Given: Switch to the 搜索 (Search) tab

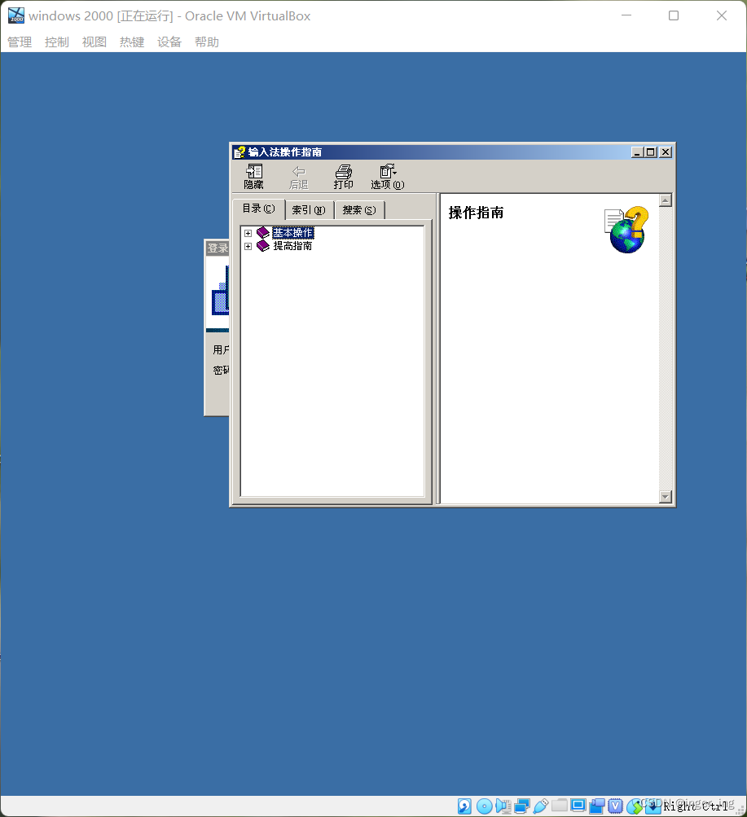Looking at the screenshot, I should pos(359,210).
